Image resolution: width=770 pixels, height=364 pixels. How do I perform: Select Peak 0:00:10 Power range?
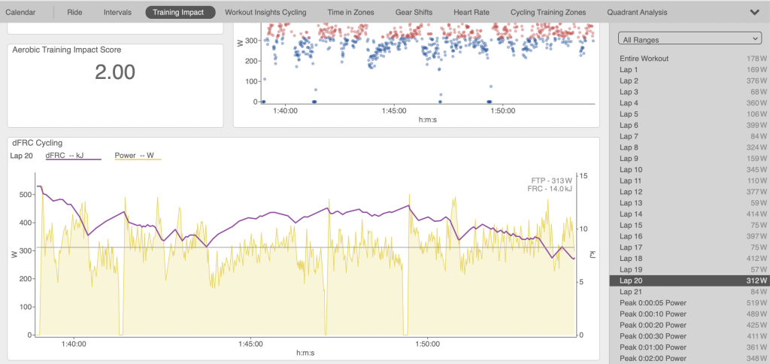690,314
